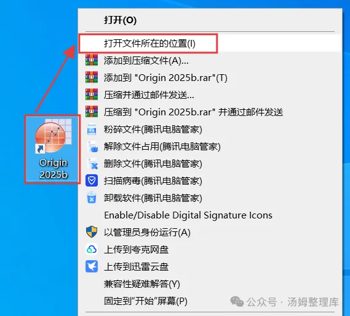
Task: Click the trash icon beside 卸载软件
Action: click(x=92, y=198)
